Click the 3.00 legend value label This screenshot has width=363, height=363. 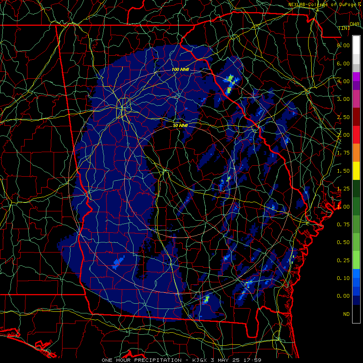tap(343, 99)
